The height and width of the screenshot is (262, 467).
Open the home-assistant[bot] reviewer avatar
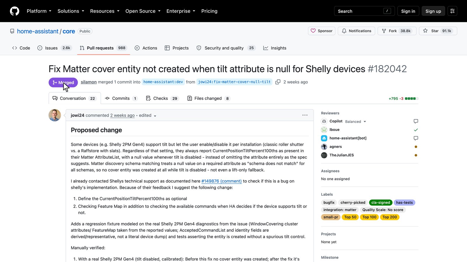(324, 138)
